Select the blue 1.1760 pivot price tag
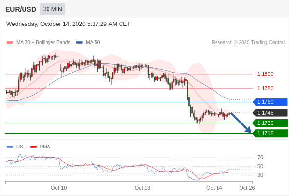The width and height of the screenshot is (289, 196). 270,102
